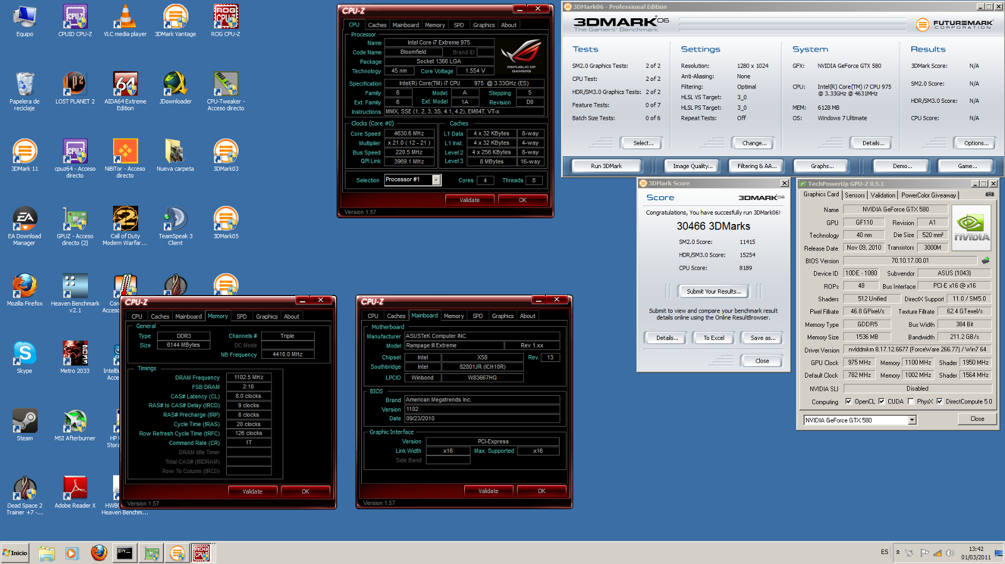The width and height of the screenshot is (1005, 564).
Task: Click Select tests button in 3DMark06
Action: (x=643, y=143)
